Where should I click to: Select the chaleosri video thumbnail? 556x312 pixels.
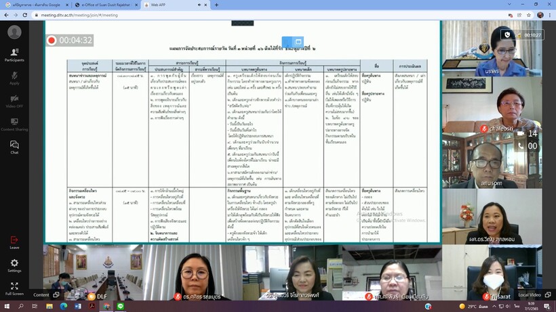pyautogui.click(x=492, y=104)
